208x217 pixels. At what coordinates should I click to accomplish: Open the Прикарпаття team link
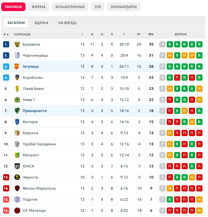pos(35,111)
